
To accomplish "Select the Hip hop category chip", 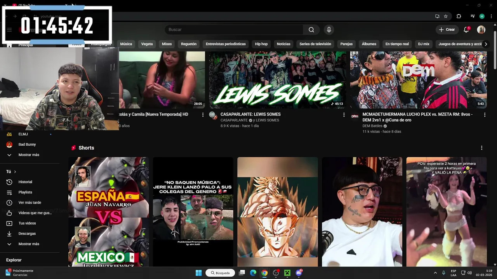I will pyautogui.click(x=261, y=44).
